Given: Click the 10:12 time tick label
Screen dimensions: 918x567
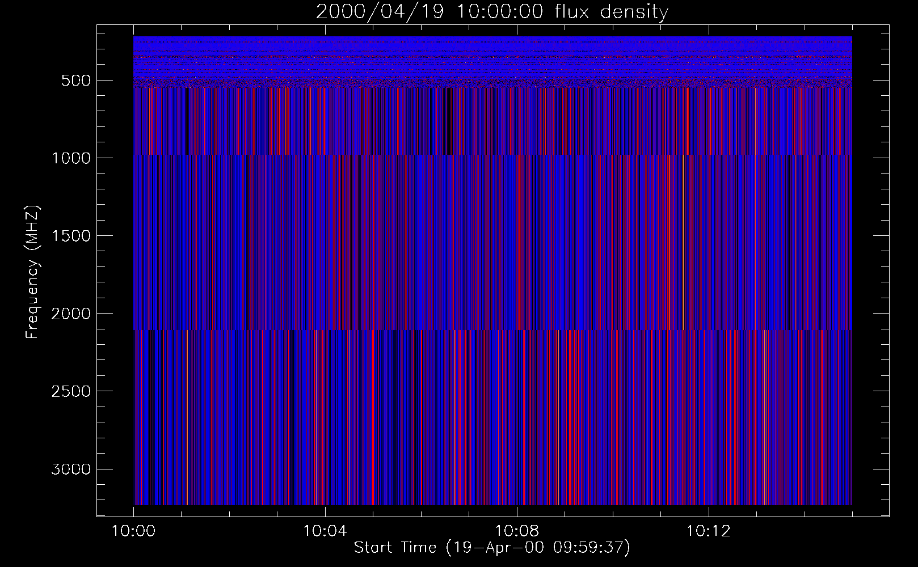Looking at the screenshot, I should (708, 531).
